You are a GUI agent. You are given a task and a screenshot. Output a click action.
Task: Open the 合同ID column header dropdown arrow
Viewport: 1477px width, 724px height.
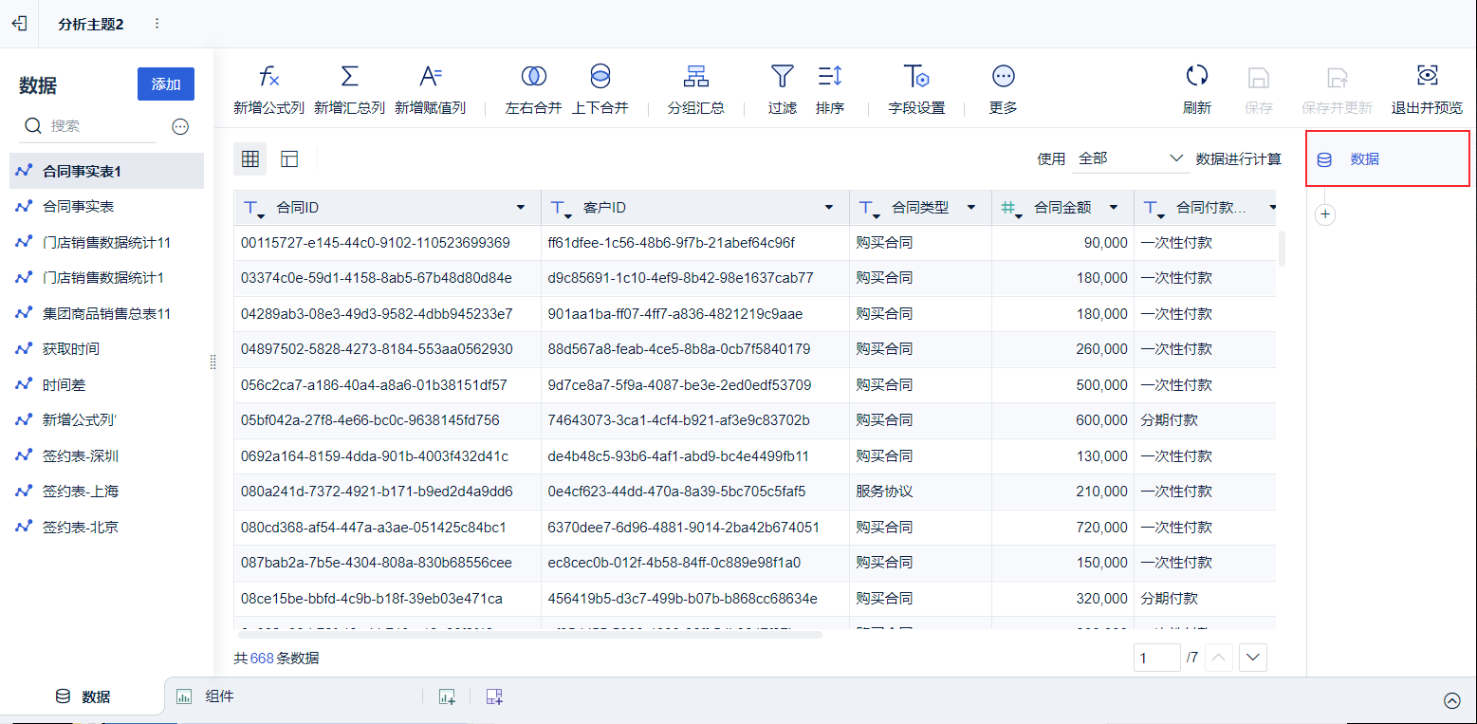520,208
